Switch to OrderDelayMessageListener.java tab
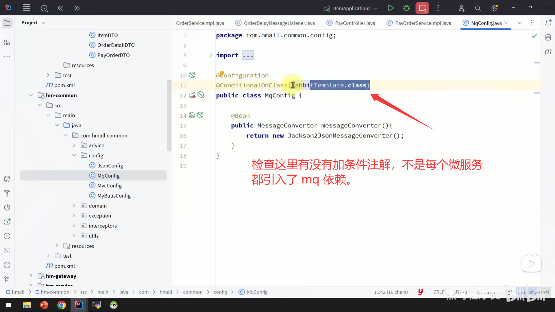 (x=279, y=23)
